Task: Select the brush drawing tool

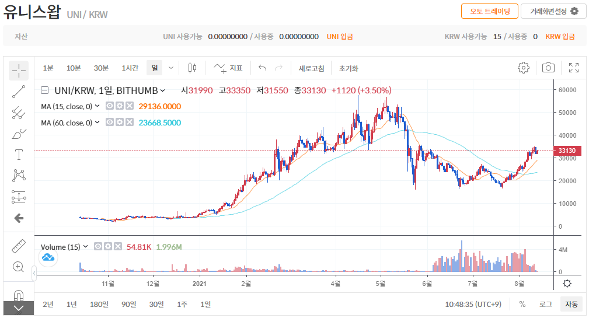Action: [x=19, y=134]
